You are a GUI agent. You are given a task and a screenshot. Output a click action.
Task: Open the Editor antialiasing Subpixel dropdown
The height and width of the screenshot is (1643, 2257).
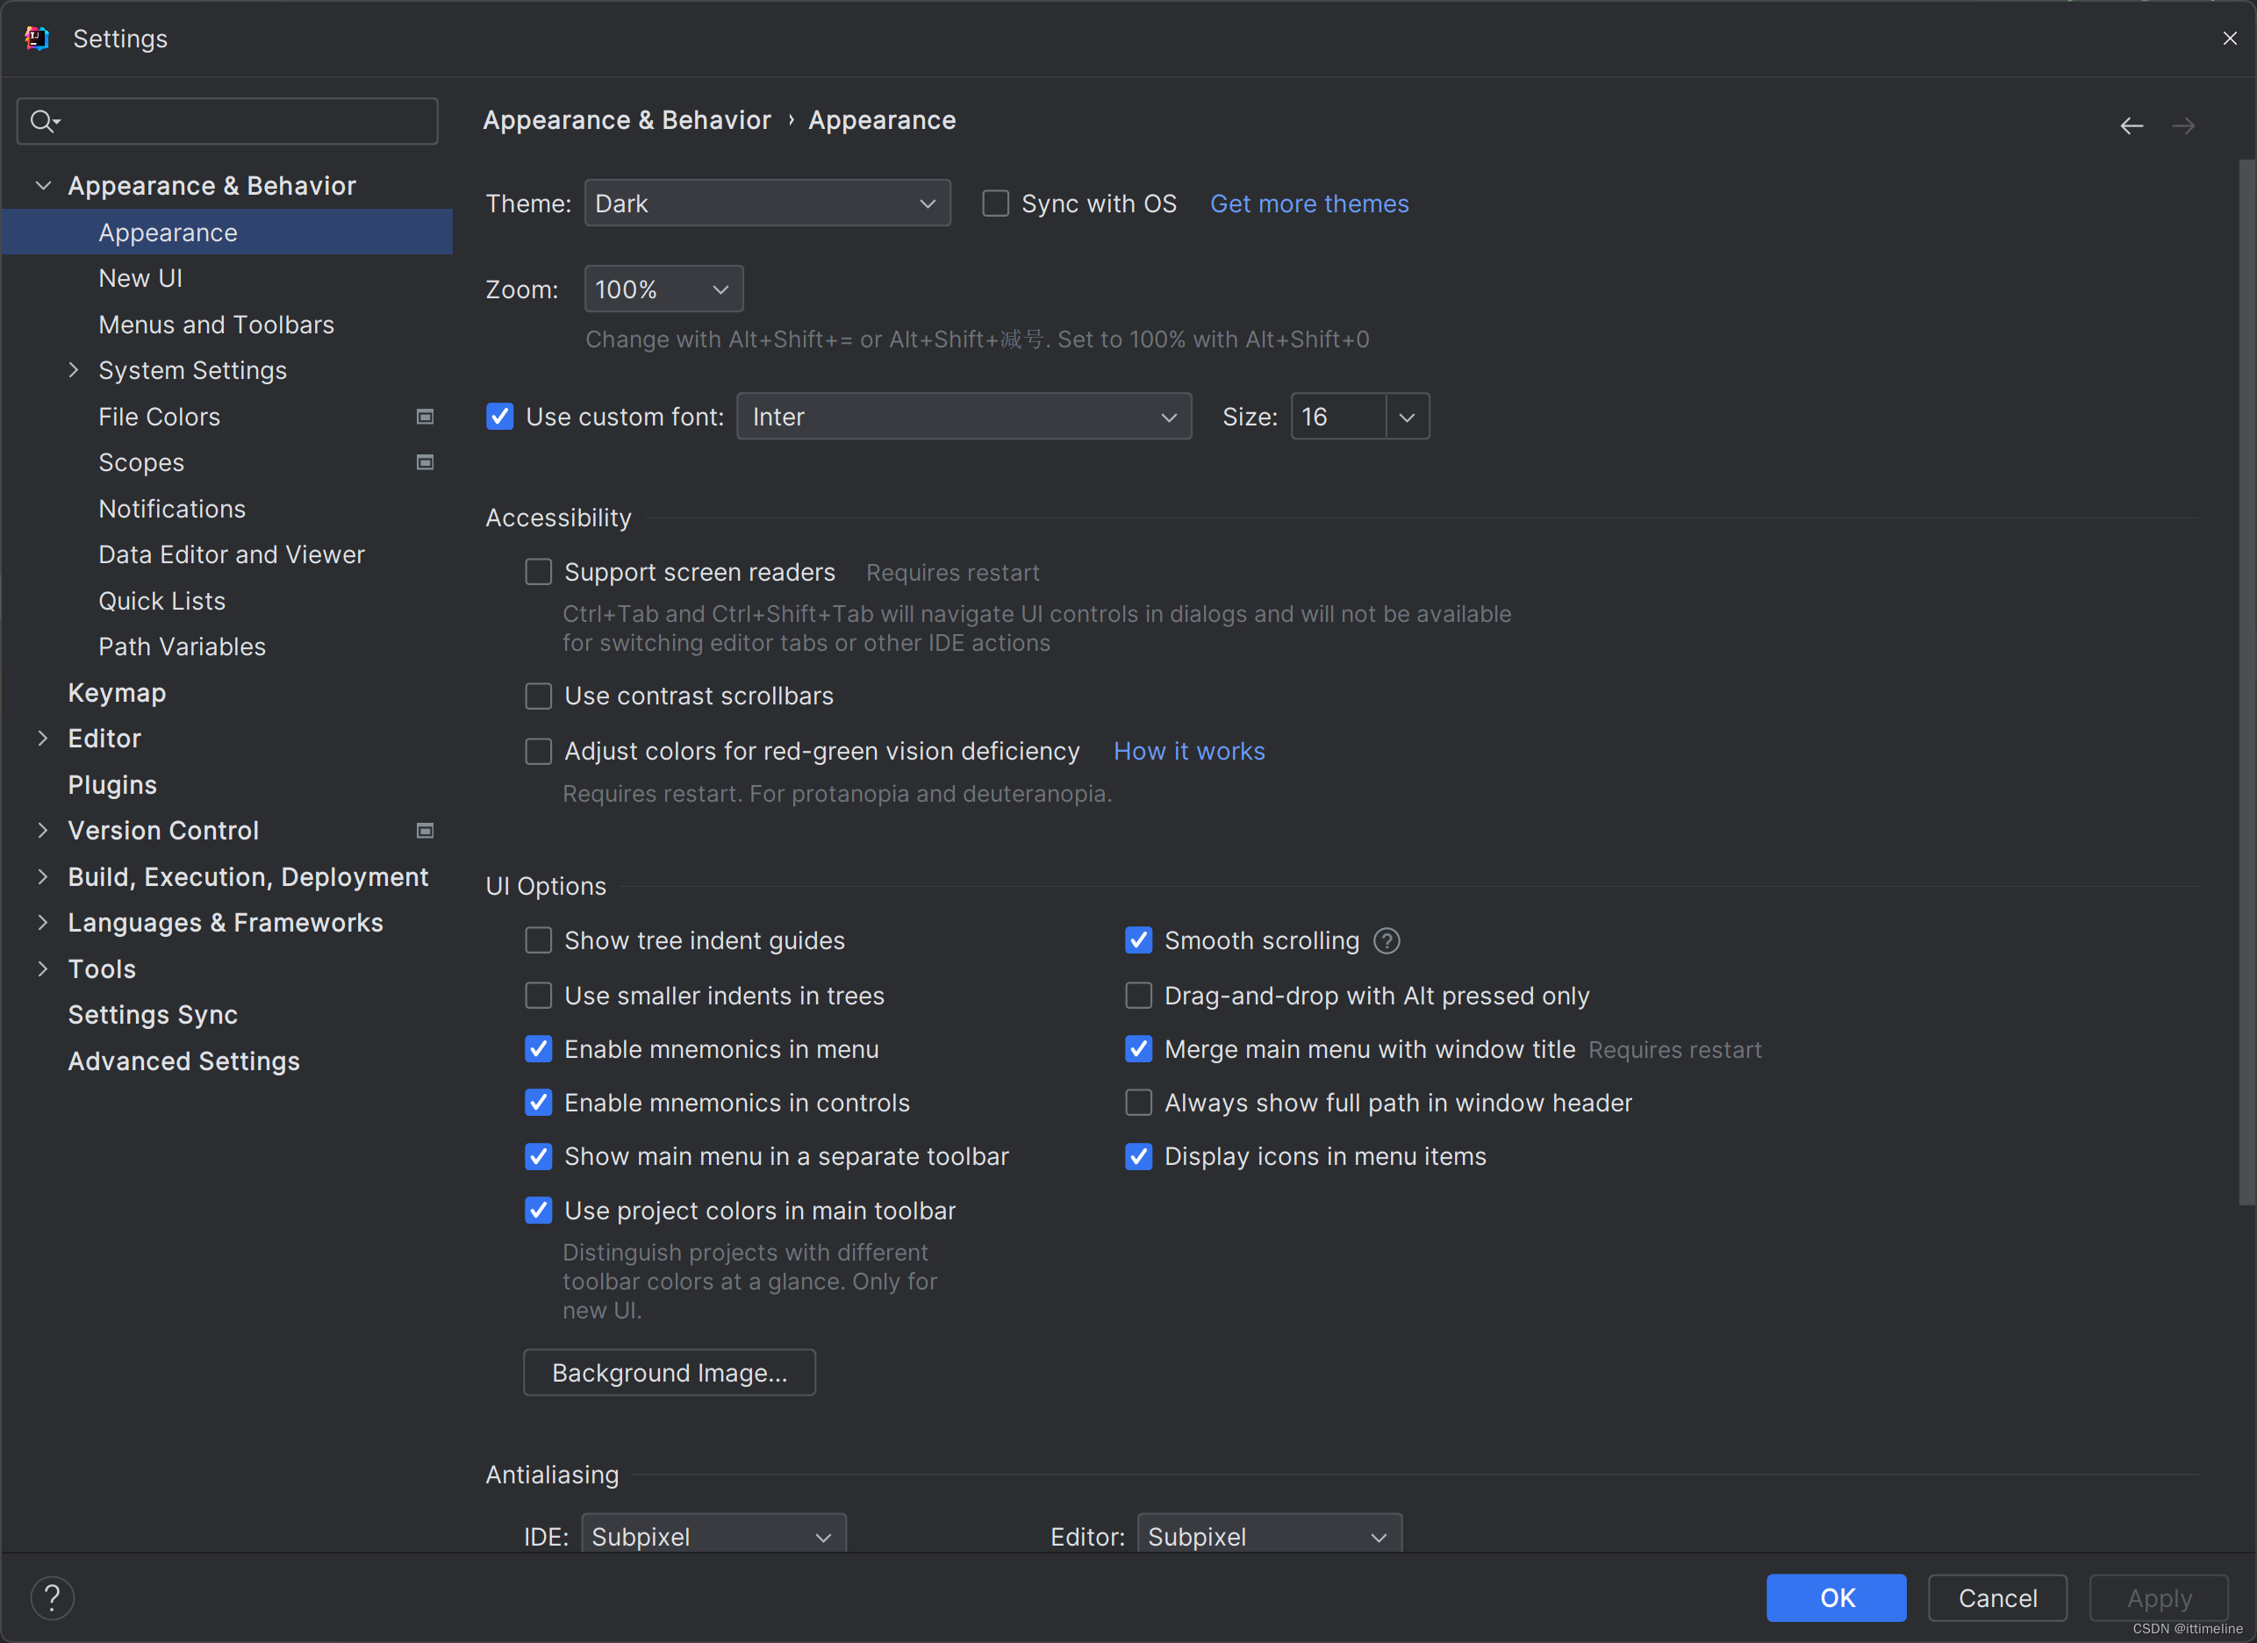[1270, 1534]
